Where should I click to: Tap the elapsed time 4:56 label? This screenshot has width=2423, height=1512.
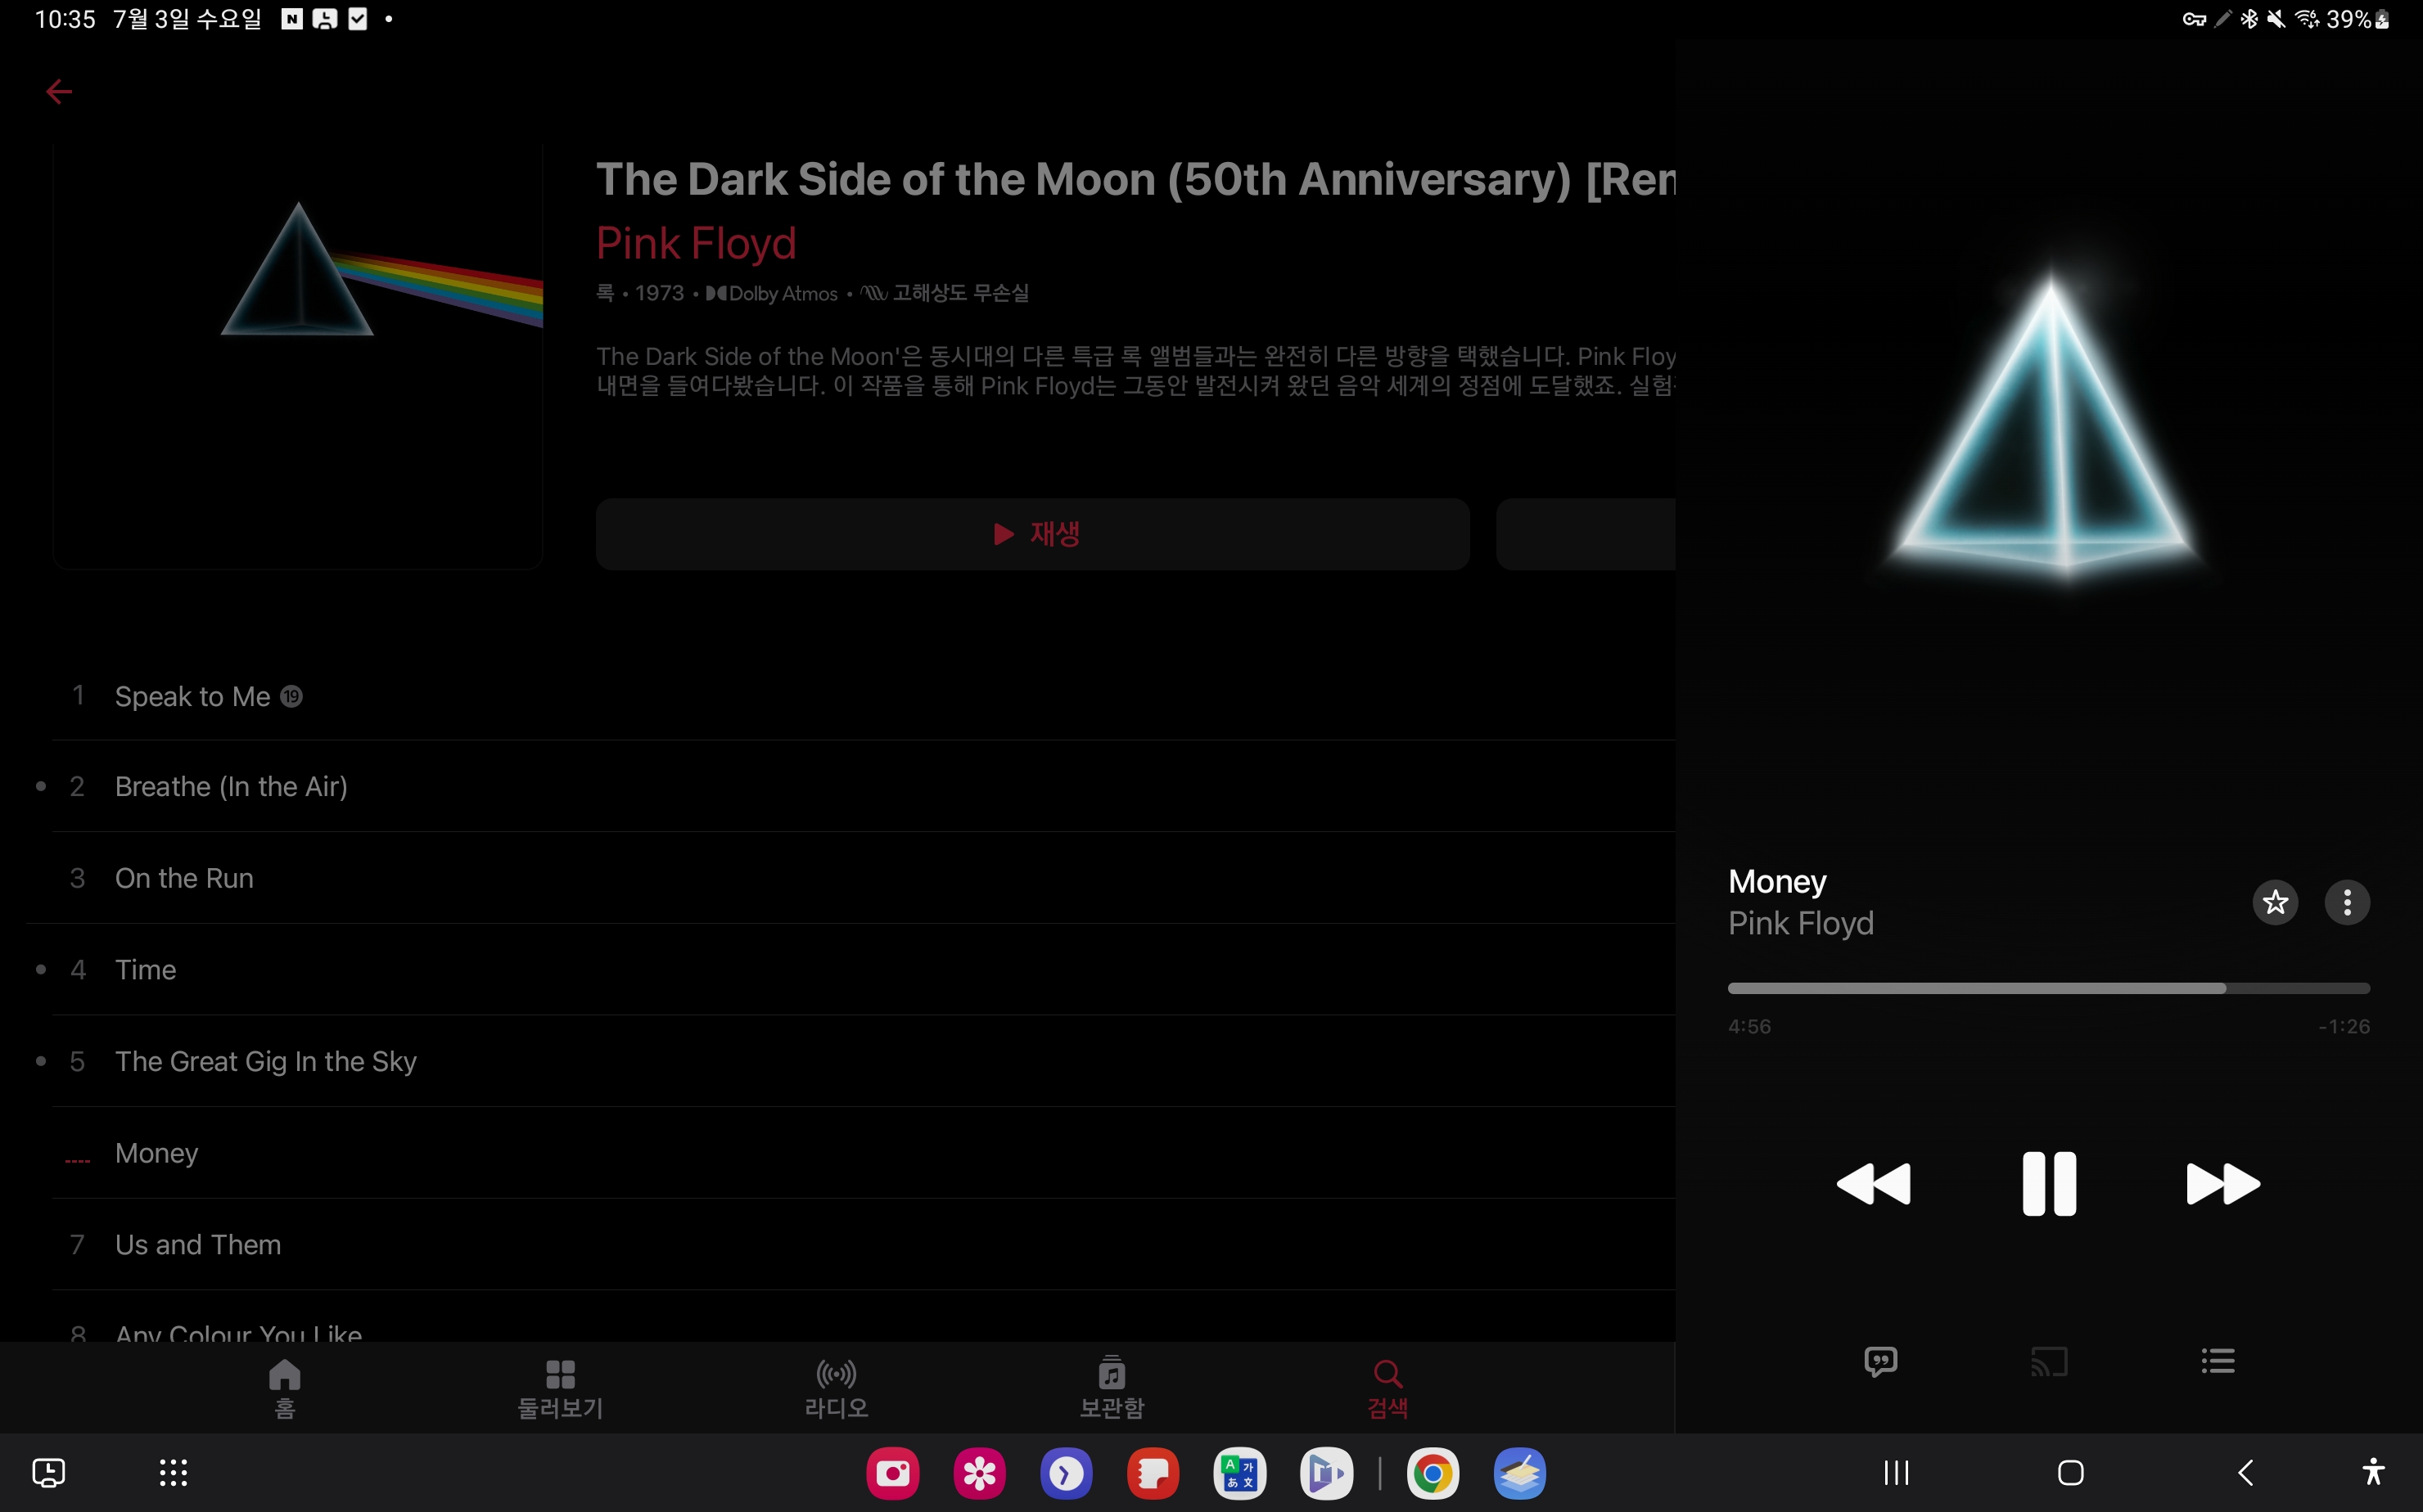point(1748,1026)
